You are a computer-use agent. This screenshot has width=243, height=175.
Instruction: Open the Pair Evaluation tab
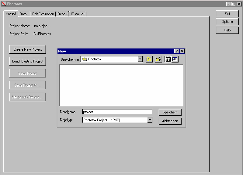click(x=43, y=14)
